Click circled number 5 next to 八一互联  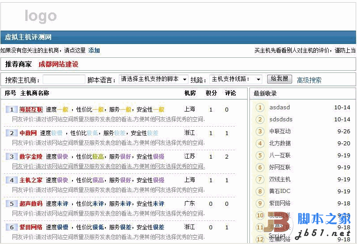pos(260,156)
